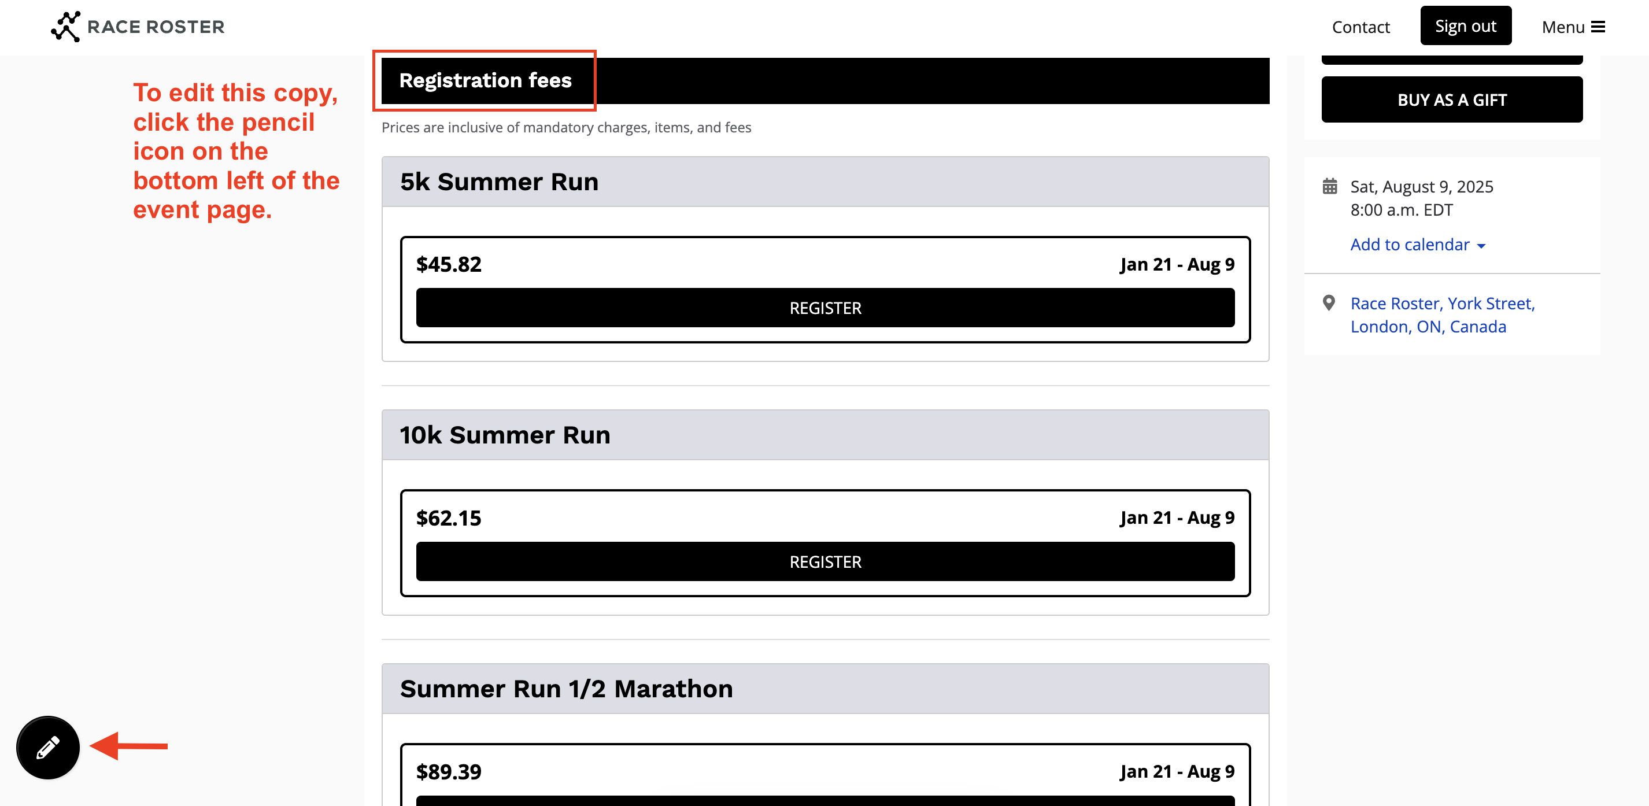Viewport: 1649px width, 806px height.
Task: Click the Registration fees heading
Action: point(485,81)
